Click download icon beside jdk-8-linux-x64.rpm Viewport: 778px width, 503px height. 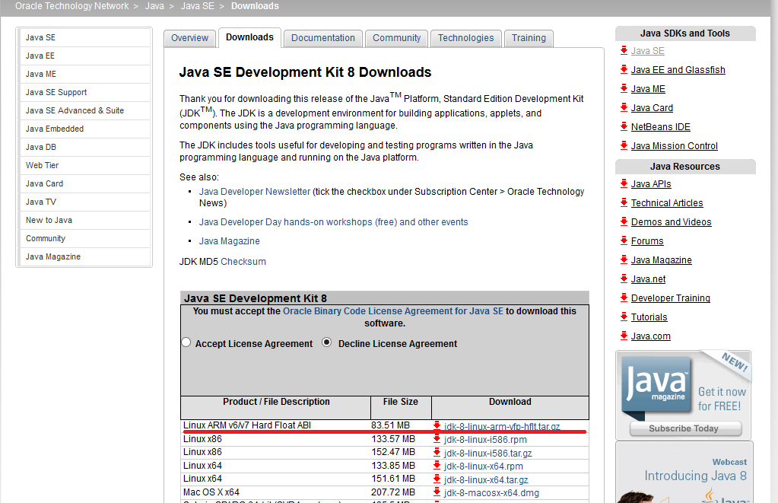pyautogui.click(x=437, y=466)
